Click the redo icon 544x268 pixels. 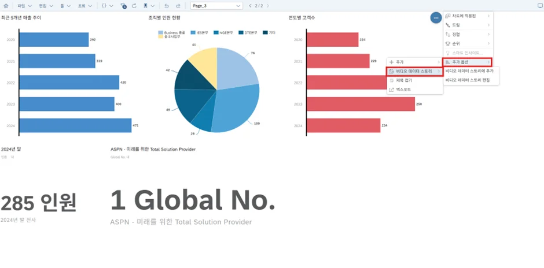pos(178,6)
